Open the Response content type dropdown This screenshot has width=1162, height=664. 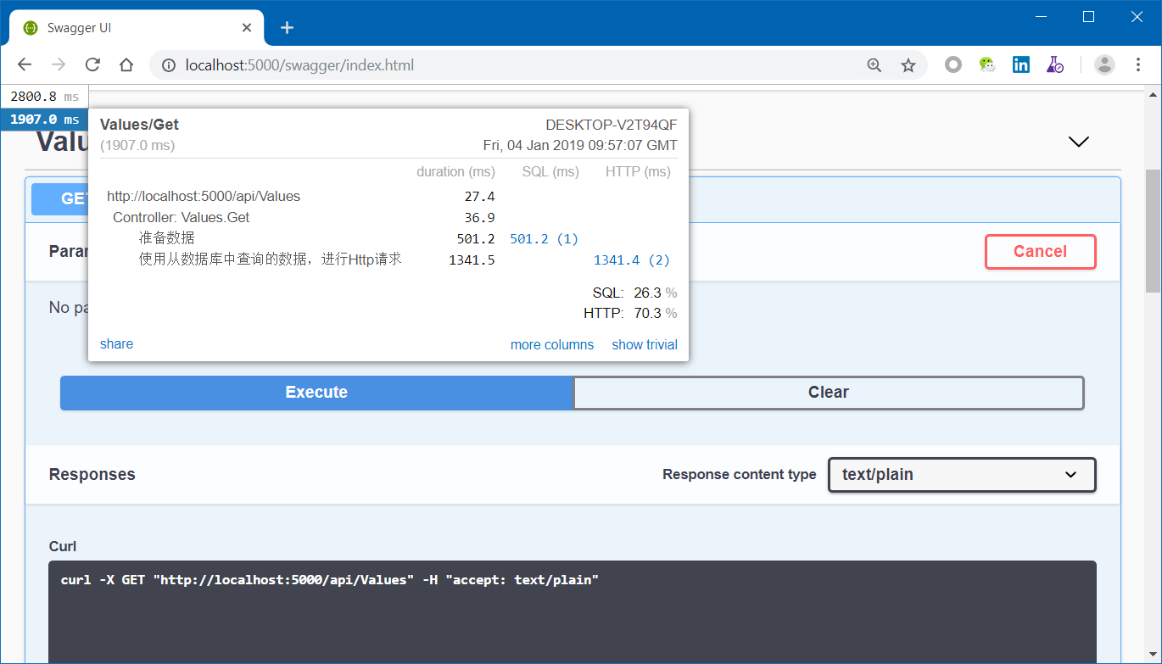coord(962,475)
